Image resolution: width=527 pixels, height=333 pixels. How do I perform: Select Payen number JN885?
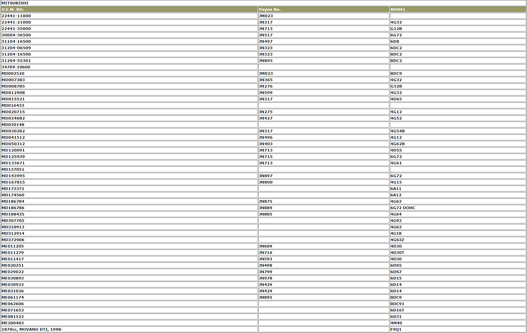click(x=324, y=214)
